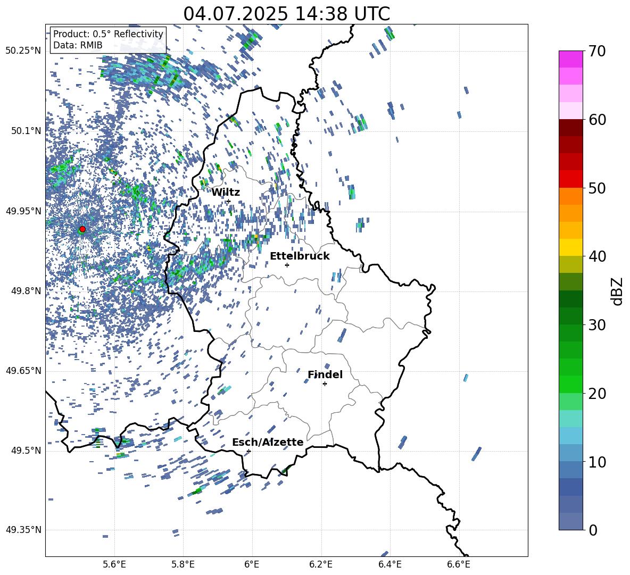Click the 0 colorbar tick label
Image resolution: width=630 pixels, height=575 pixels.
point(593,530)
